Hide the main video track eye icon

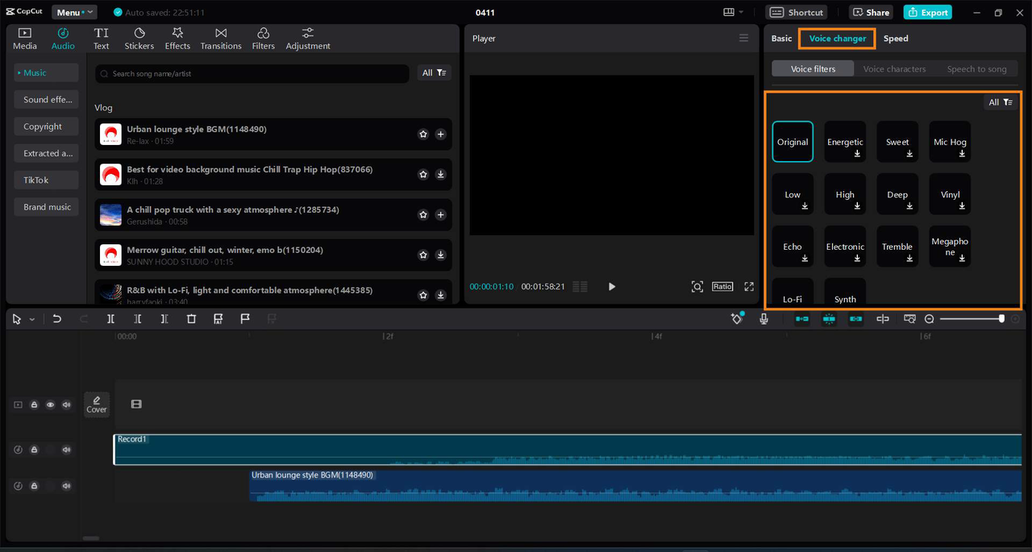pos(50,405)
